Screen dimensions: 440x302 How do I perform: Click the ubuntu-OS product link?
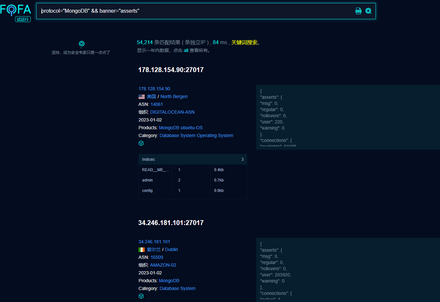pos(192,128)
